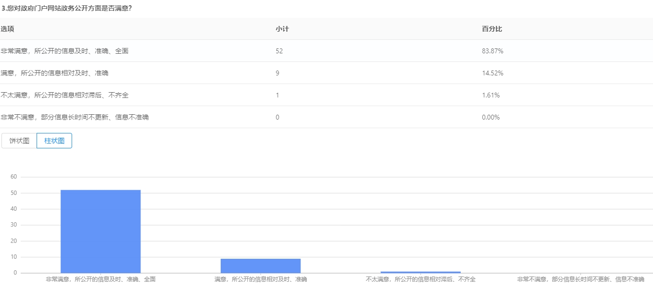Click the subtotal value 9
The height and width of the screenshot is (289, 653).
pyautogui.click(x=277, y=73)
